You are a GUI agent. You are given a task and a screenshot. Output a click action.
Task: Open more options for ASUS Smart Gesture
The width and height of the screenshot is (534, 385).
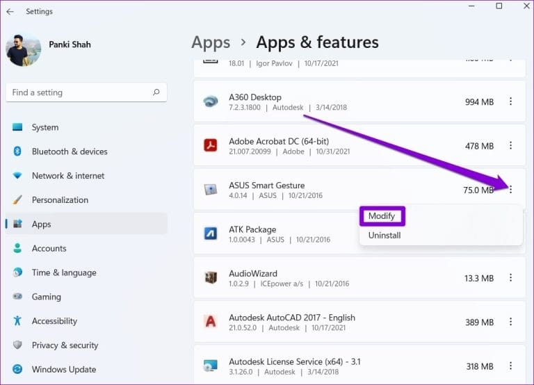[510, 190]
